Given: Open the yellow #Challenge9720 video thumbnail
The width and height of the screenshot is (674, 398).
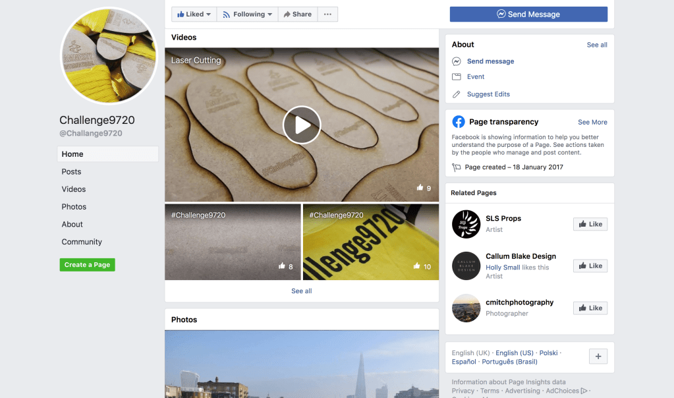Looking at the screenshot, I should tap(370, 242).
